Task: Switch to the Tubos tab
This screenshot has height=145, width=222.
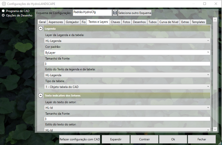Action: click(153, 22)
